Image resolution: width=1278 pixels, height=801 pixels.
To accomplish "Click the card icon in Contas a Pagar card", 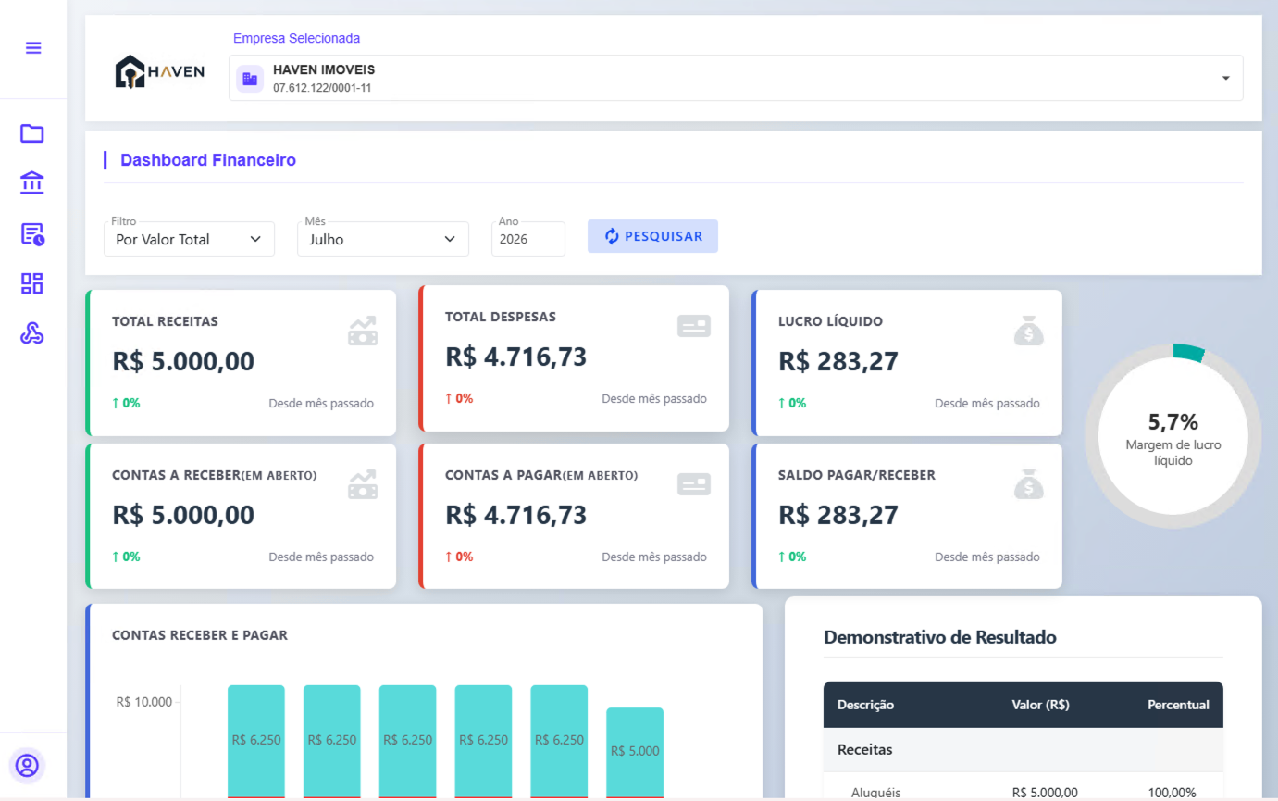I will 694,484.
